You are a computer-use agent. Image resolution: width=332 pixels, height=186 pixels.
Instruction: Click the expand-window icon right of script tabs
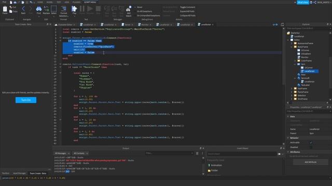pyautogui.click(x=282, y=25)
